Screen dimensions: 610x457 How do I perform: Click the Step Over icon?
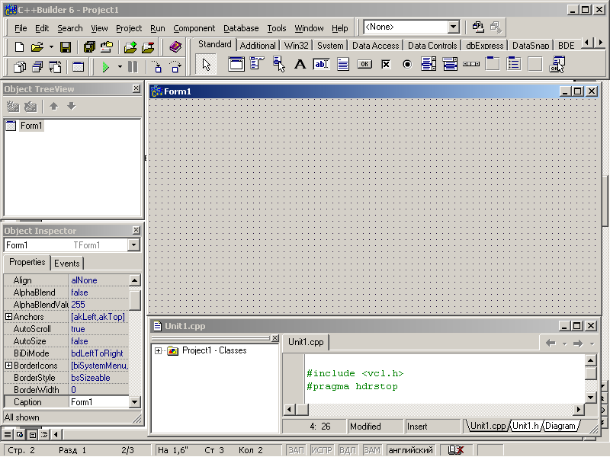click(x=175, y=67)
